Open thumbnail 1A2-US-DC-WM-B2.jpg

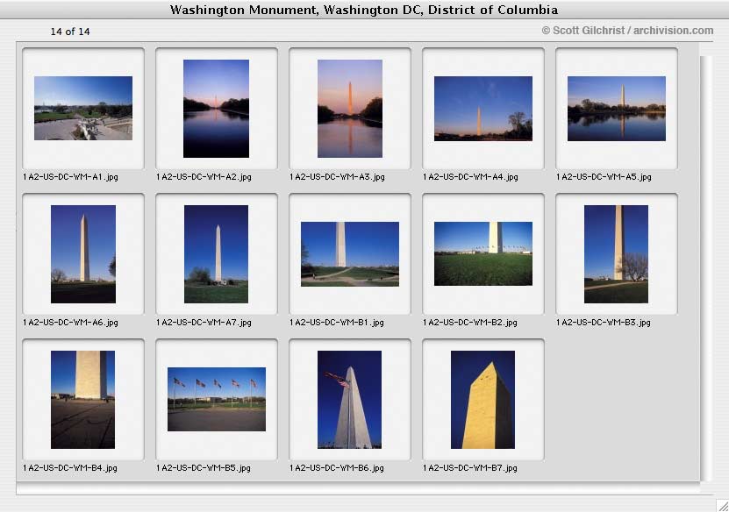point(483,253)
